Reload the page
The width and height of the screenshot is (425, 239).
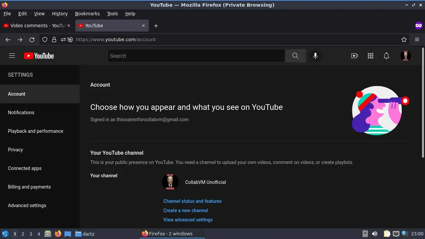(x=32, y=40)
